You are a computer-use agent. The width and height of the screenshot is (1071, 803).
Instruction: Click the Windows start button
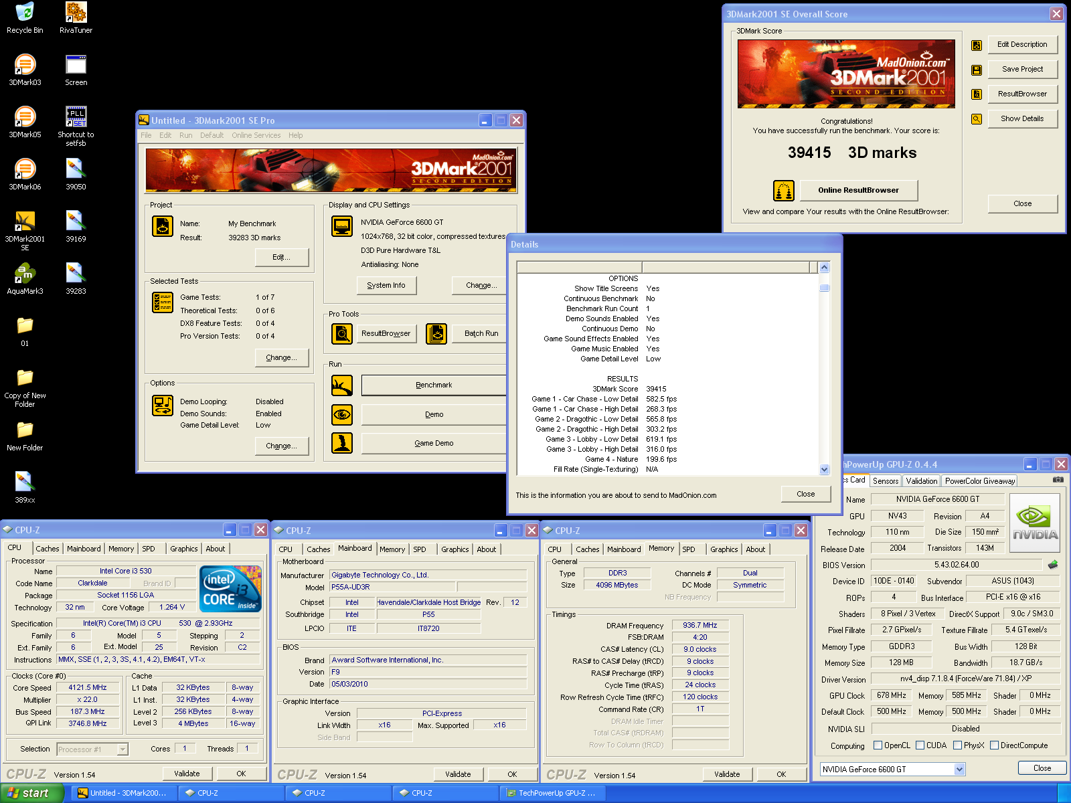[x=31, y=793]
